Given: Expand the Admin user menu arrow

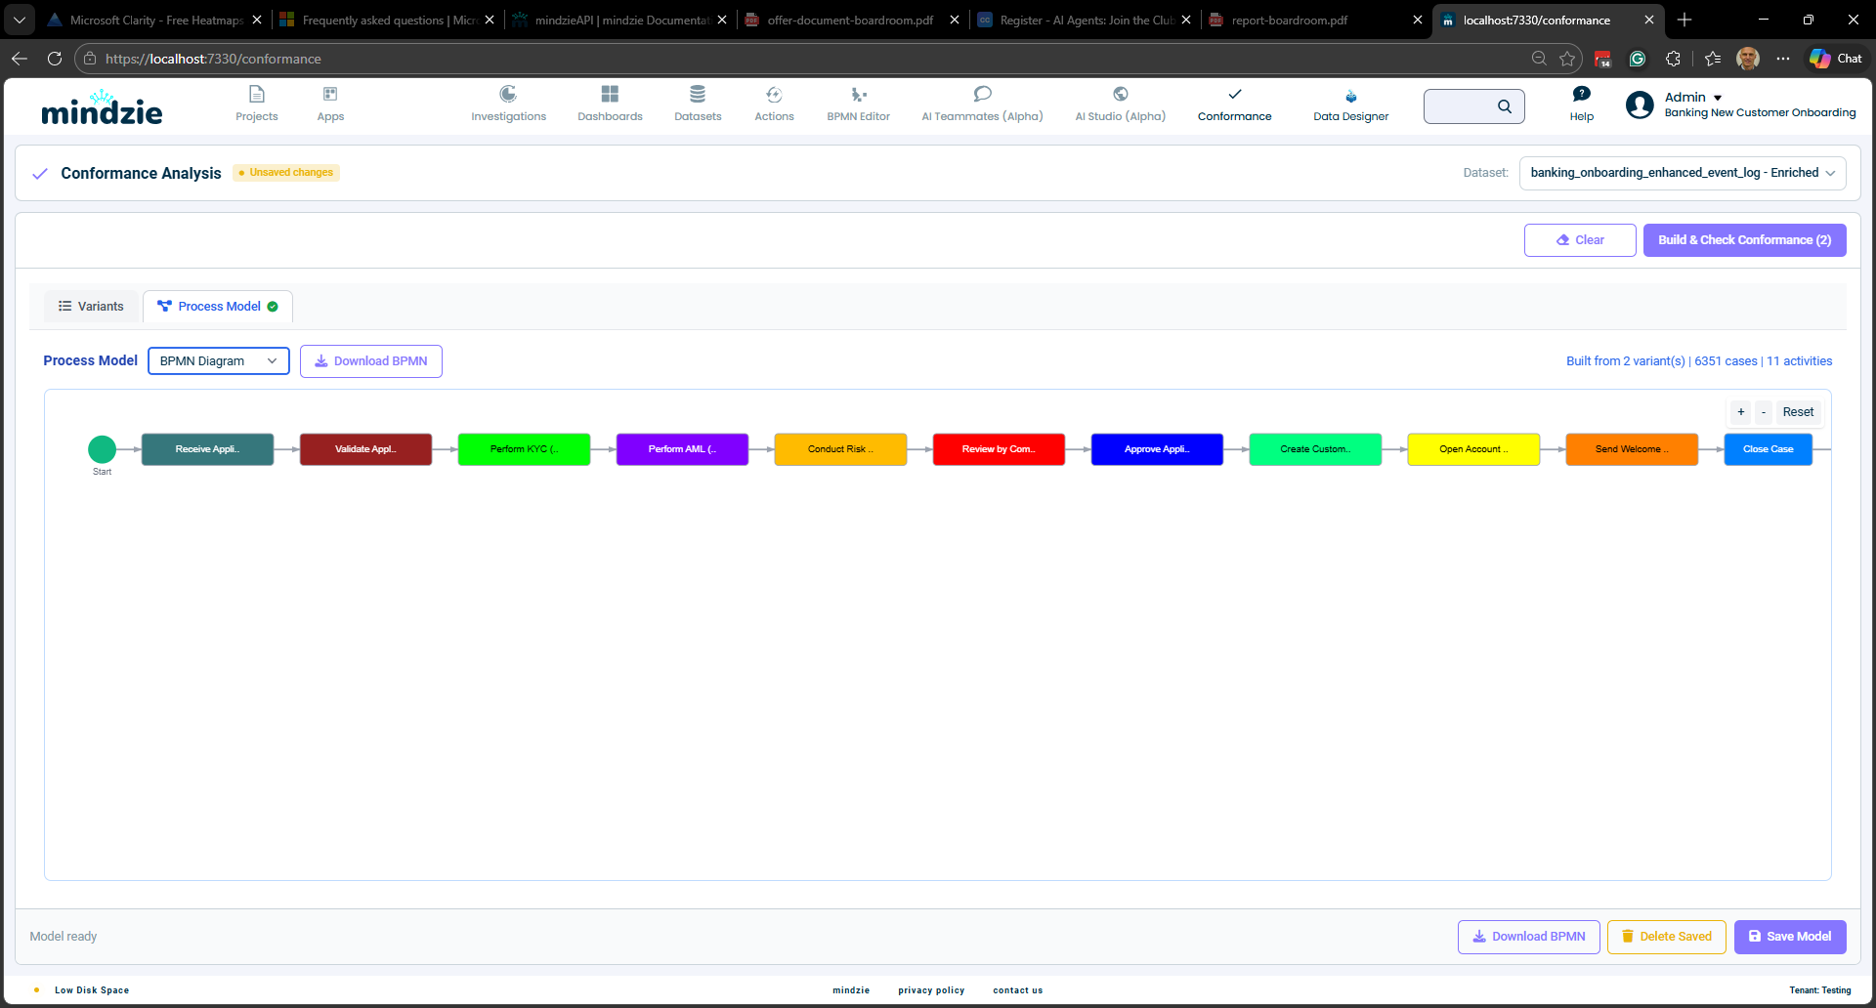Looking at the screenshot, I should click(x=1718, y=98).
